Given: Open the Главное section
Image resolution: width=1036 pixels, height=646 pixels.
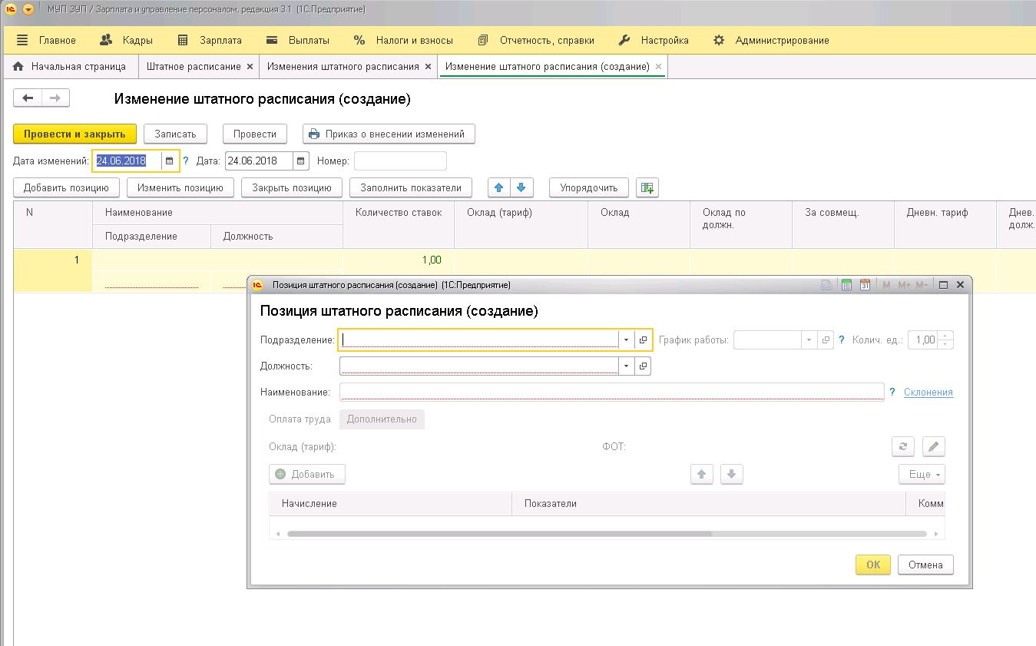Looking at the screenshot, I should click(x=45, y=40).
